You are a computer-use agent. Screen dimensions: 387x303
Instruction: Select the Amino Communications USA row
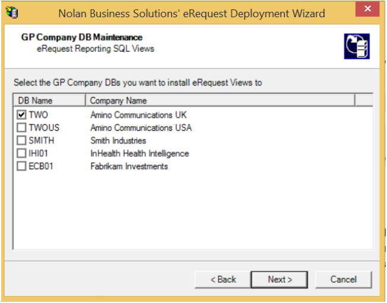(141, 128)
